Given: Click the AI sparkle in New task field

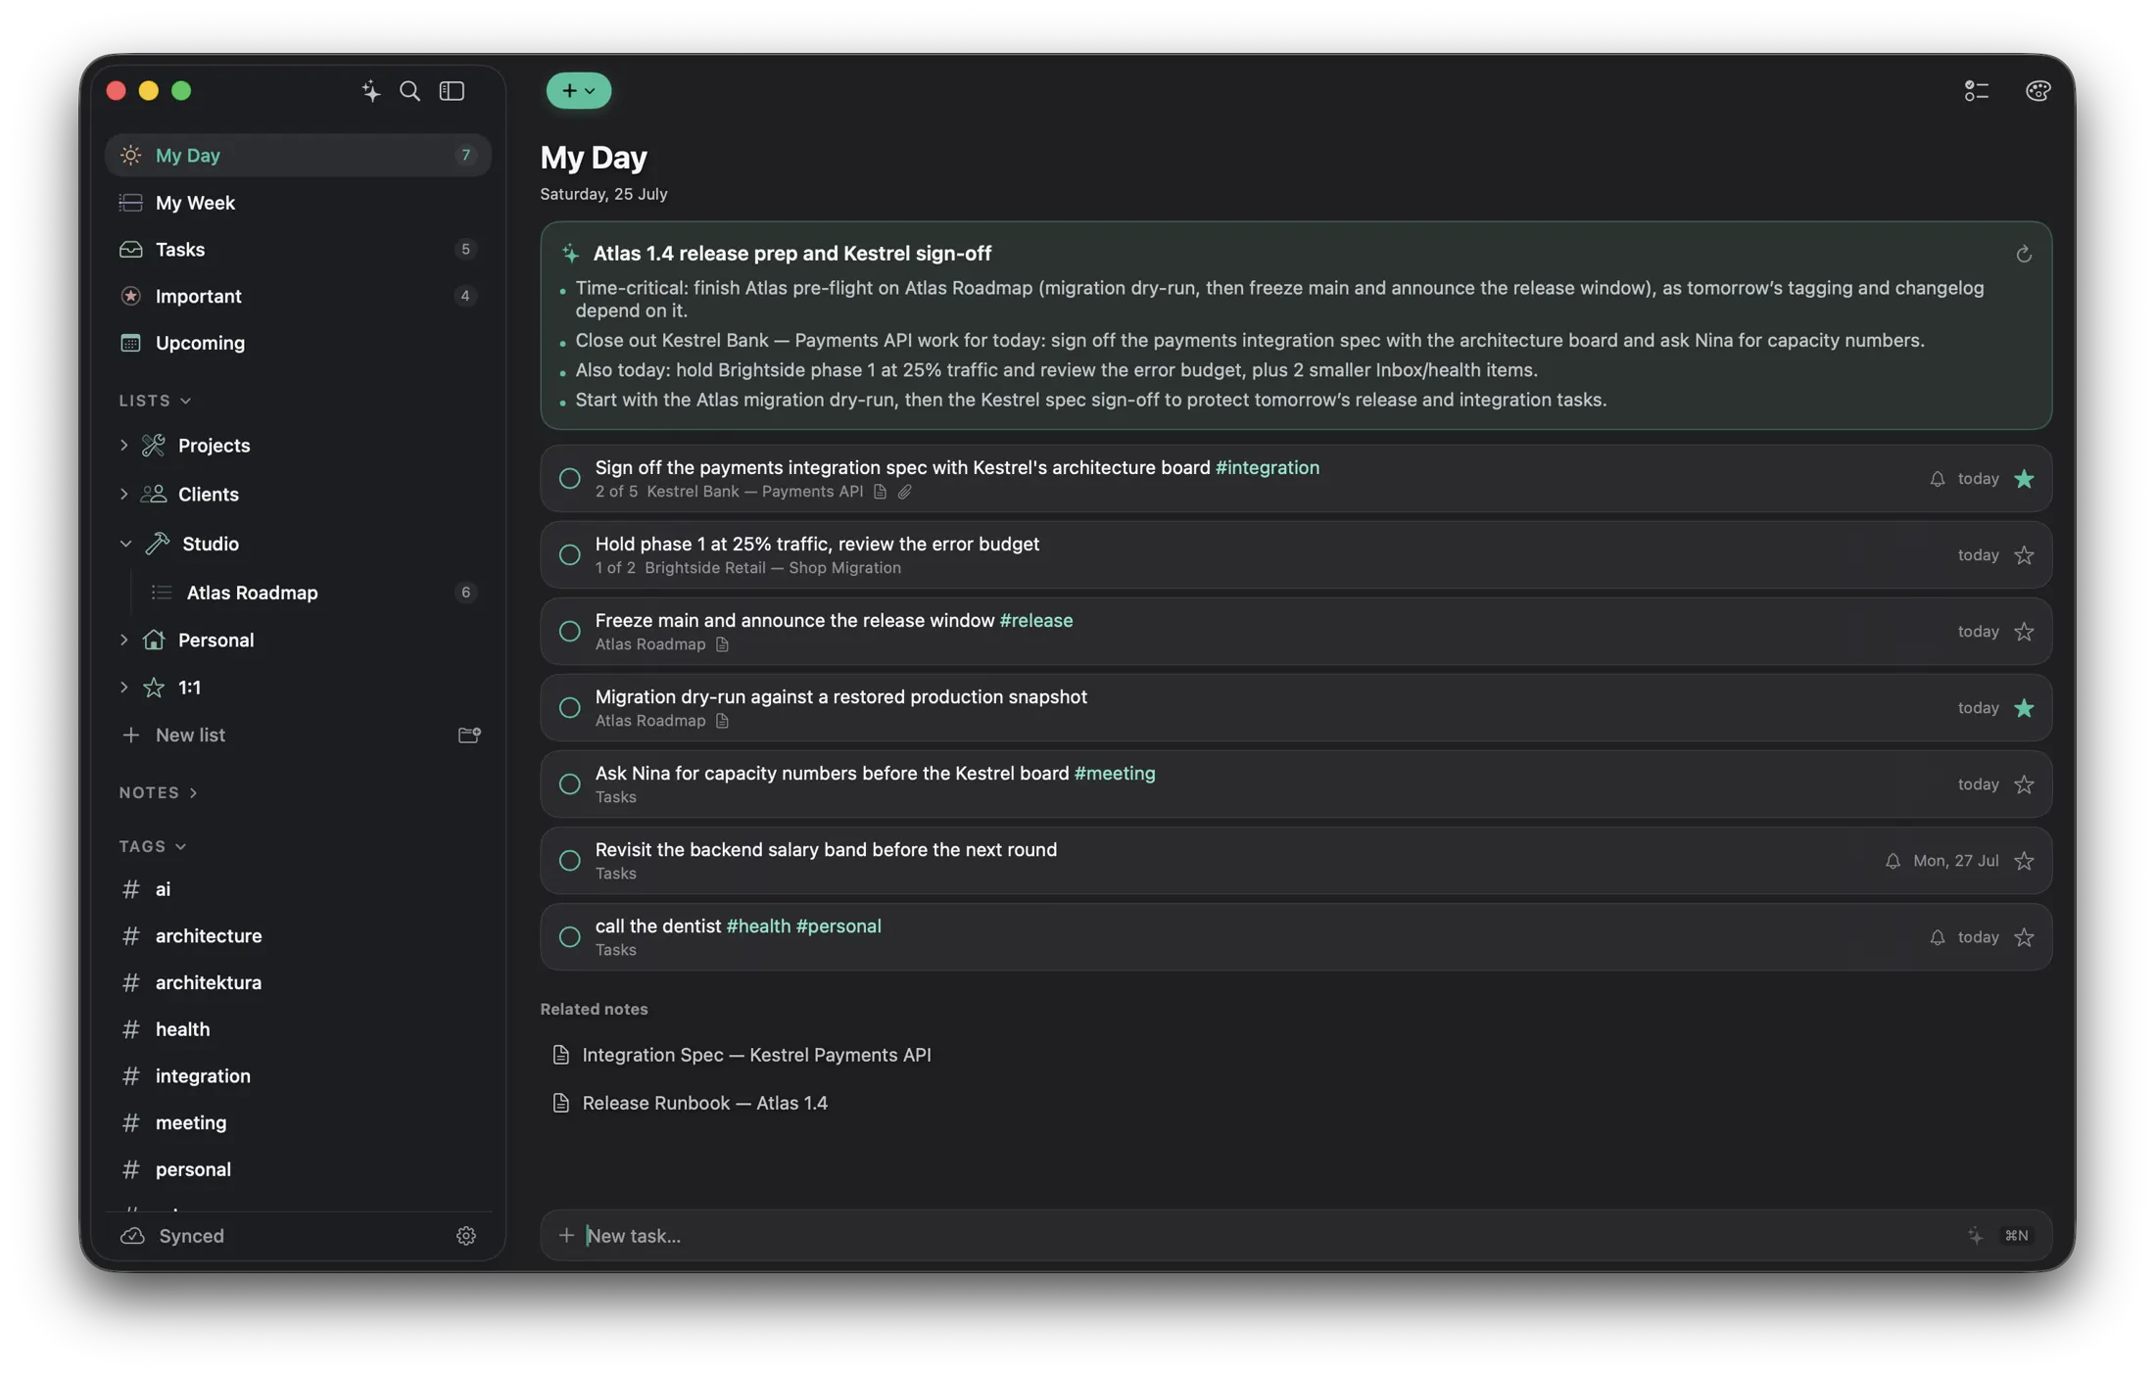Looking at the screenshot, I should [x=1975, y=1236].
